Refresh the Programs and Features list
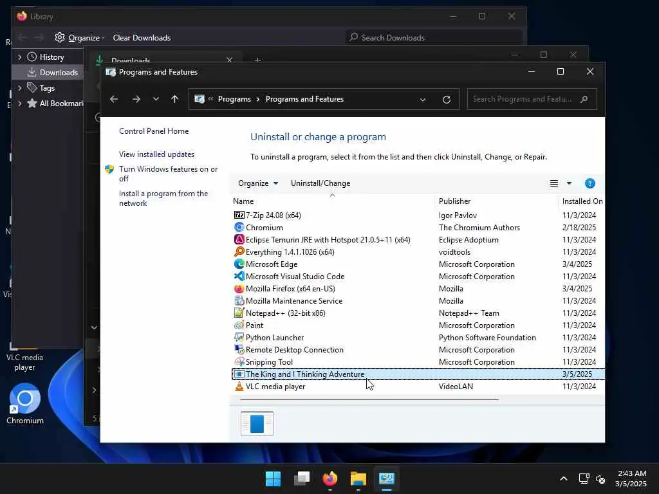This screenshot has width=659, height=494. coord(447,100)
